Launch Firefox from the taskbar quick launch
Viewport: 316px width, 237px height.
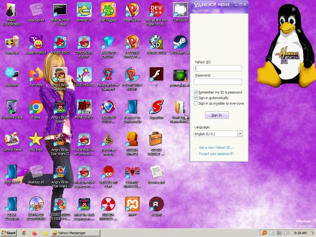tap(35, 233)
